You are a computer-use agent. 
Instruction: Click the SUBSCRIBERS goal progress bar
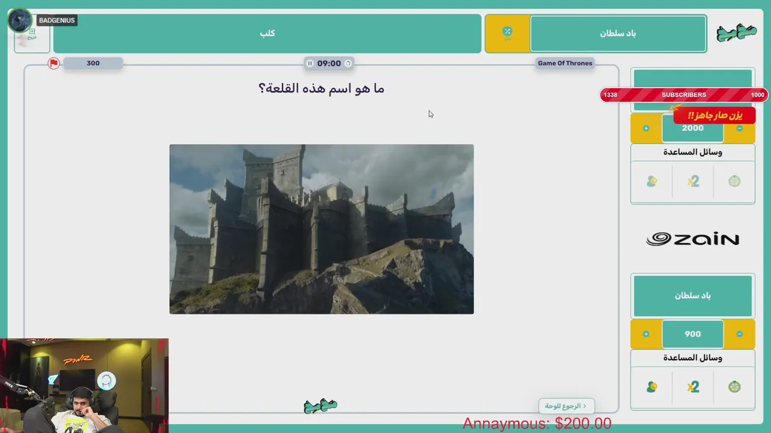pos(684,95)
